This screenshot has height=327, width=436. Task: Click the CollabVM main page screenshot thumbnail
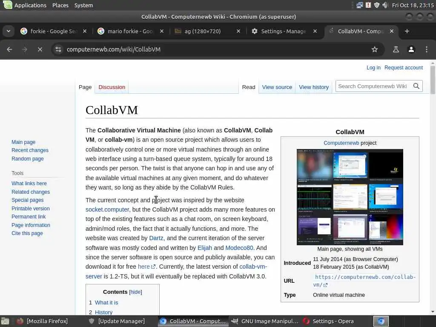click(x=350, y=197)
